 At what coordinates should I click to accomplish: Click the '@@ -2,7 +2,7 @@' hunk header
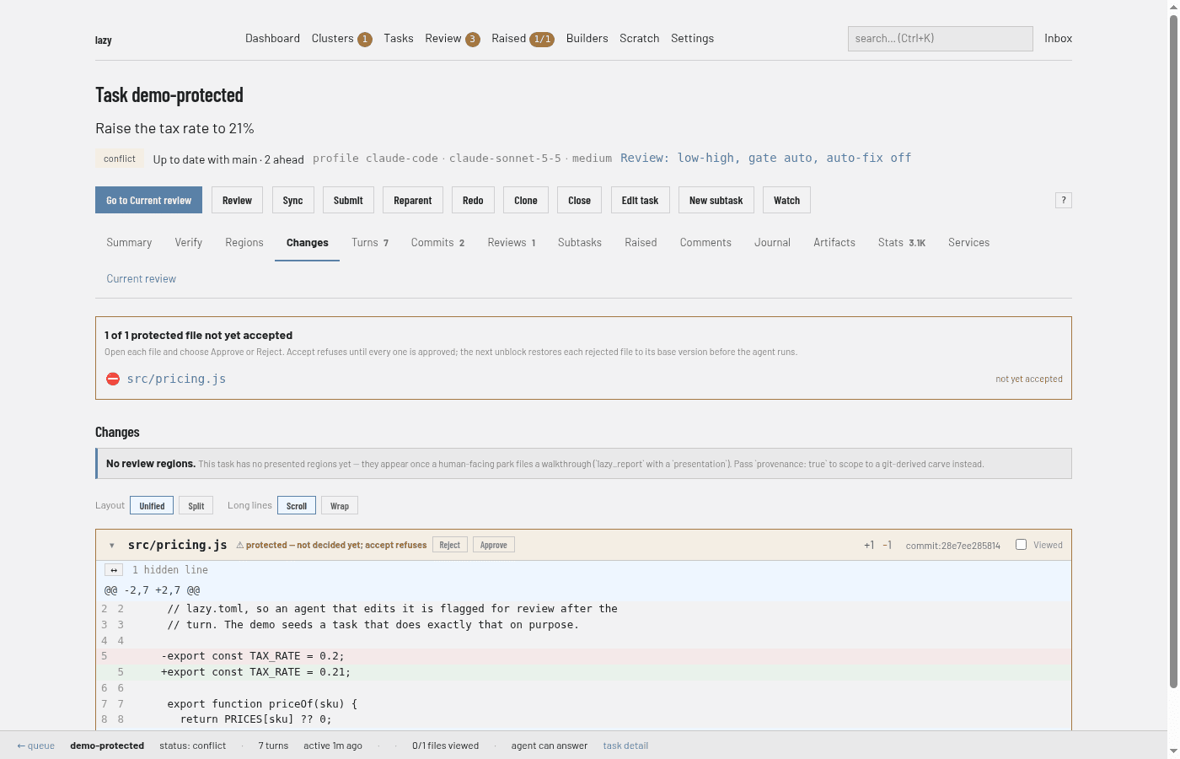[153, 590]
